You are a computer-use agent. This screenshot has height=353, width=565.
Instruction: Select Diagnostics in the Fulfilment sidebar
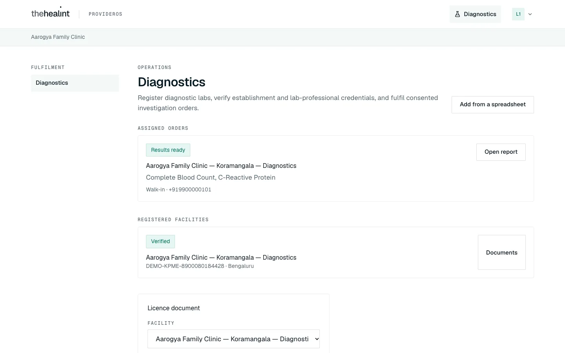(x=75, y=83)
